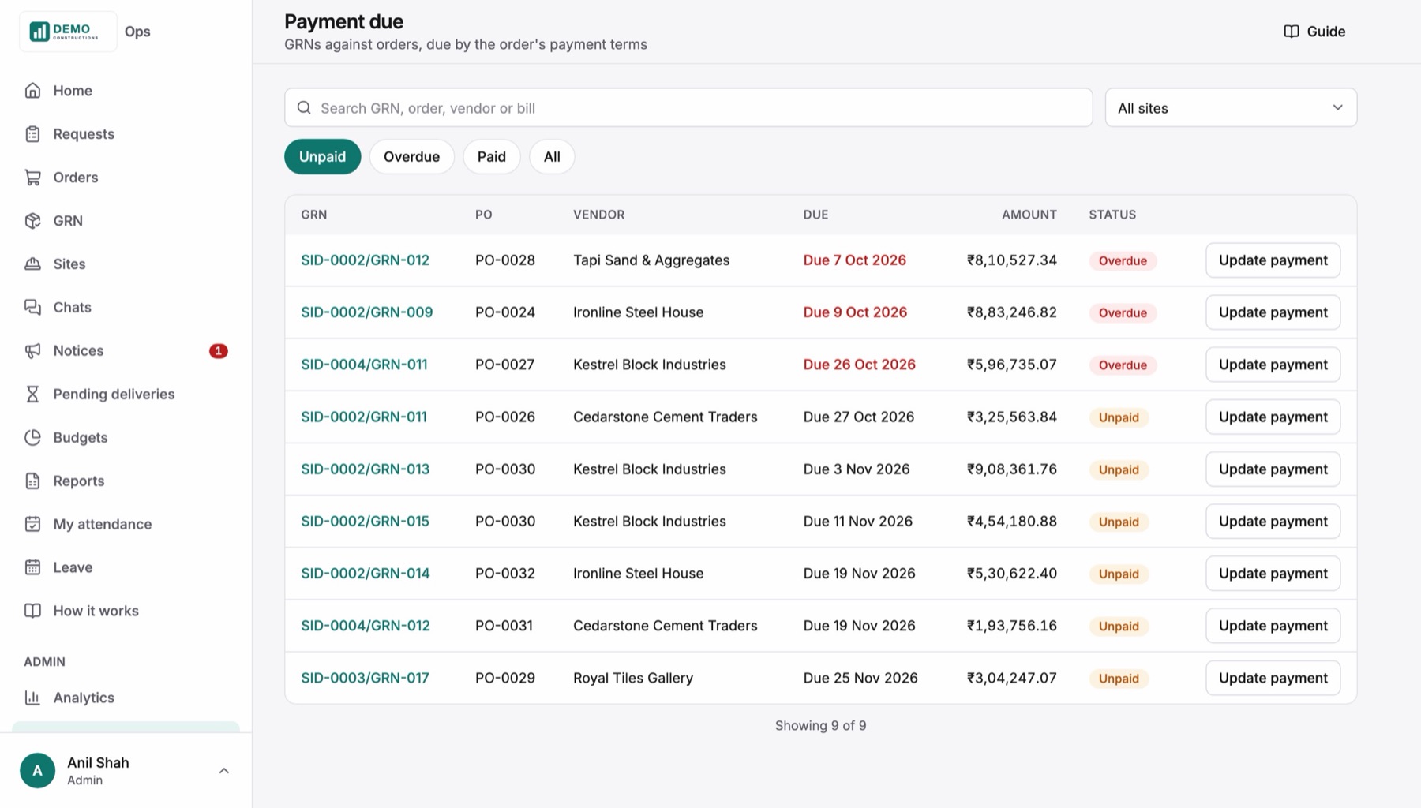
Task: Expand the Anil Shah account menu chevron
Action: click(x=224, y=771)
